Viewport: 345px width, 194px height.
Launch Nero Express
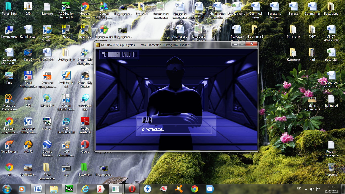pos(9,147)
